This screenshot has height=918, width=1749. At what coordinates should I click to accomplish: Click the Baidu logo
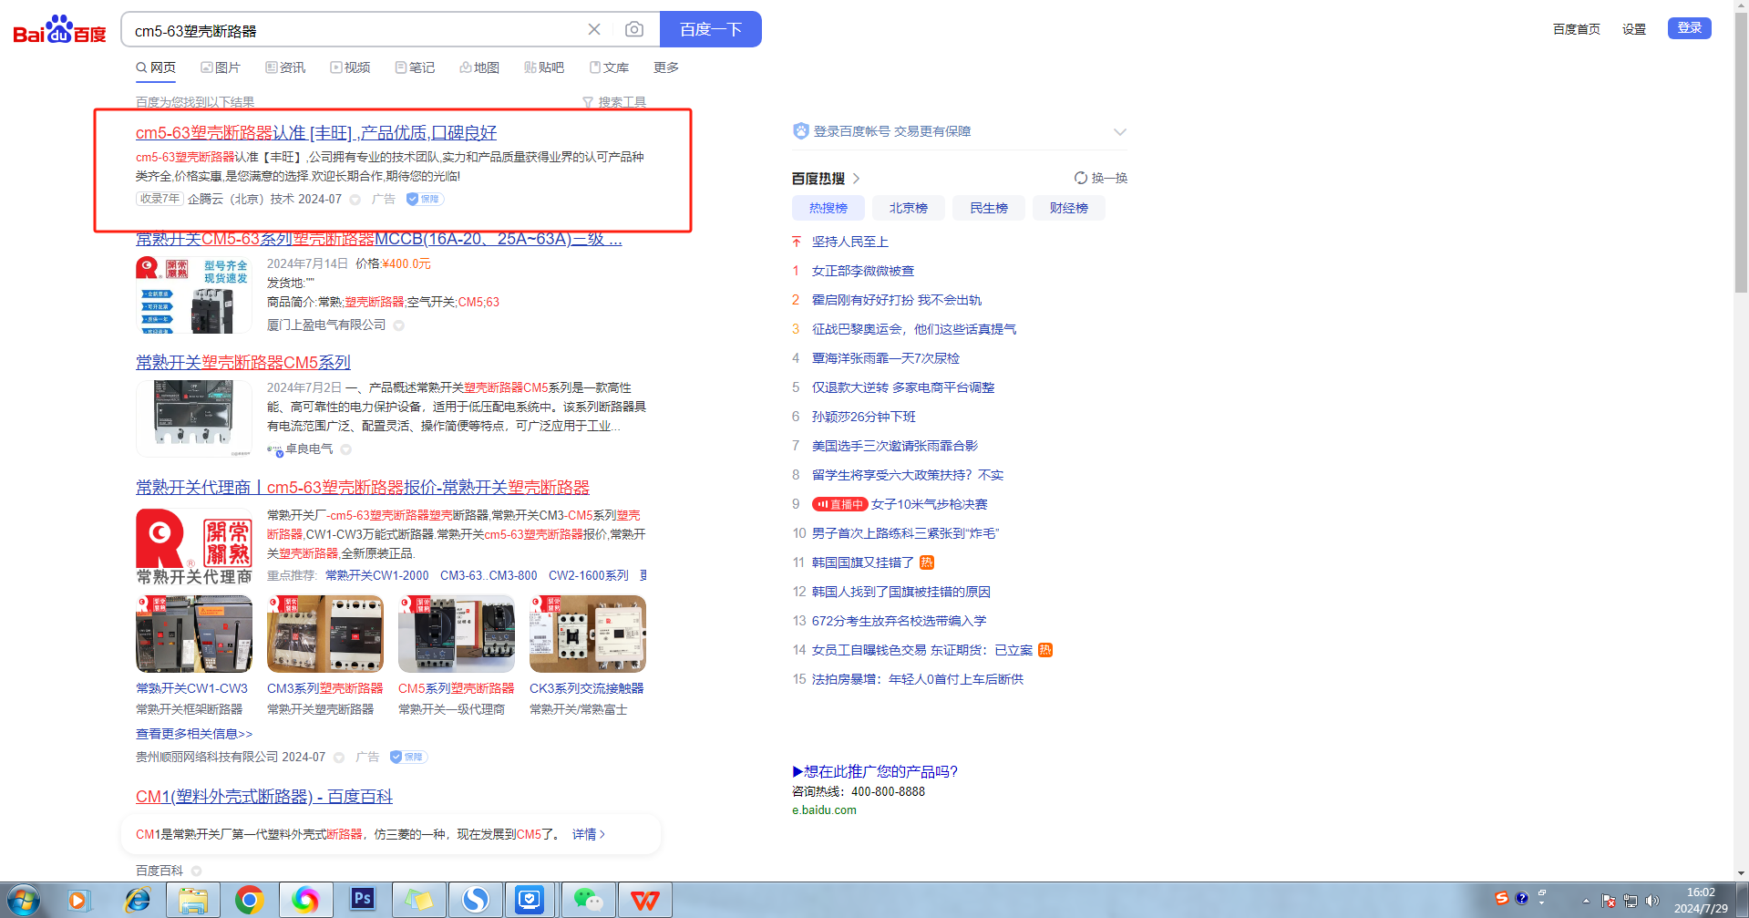59,30
